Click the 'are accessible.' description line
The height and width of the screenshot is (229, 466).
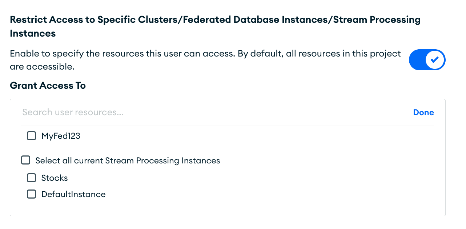pos(42,67)
